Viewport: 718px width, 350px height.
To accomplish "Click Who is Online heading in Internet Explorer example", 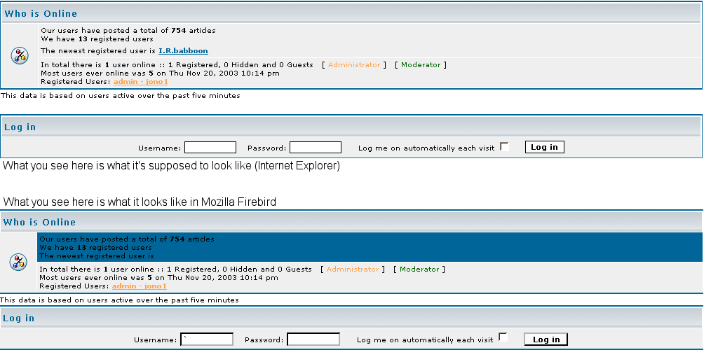I will point(41,13).
